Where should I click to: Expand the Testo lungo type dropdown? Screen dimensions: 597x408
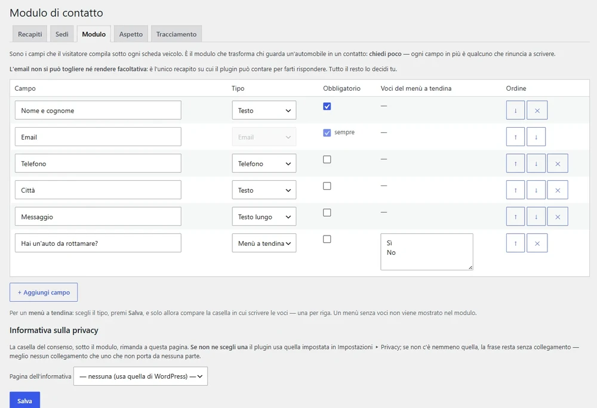click(264, 217)
